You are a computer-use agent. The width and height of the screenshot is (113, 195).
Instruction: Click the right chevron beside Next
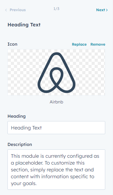(107, 10)
